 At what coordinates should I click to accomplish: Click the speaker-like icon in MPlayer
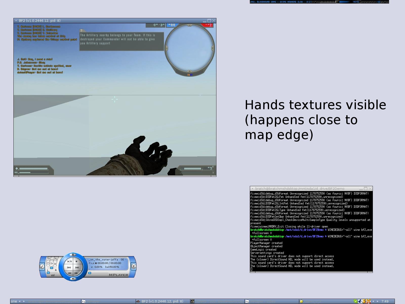click(x=52, y=264)
